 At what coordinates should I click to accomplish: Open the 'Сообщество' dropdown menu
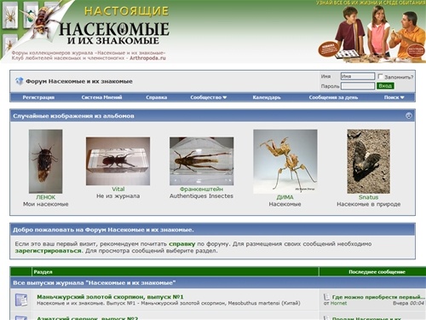pyautogui.click(x=209, y=97)
